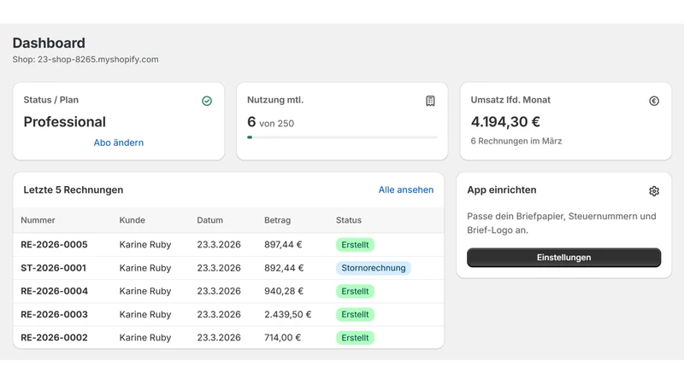The image size is (684, 384).
Task: Click the green checkmark status icon
Action: click(207, 101)
